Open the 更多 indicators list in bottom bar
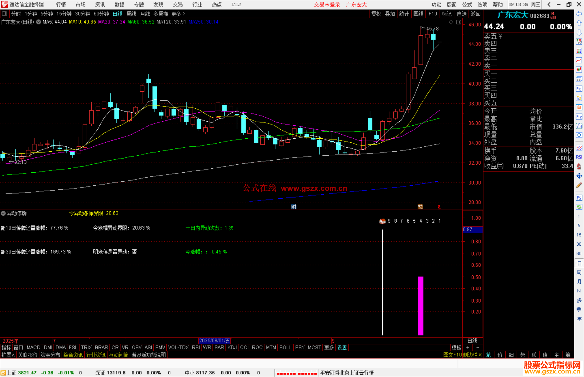 pyautogui.click(x=329, y=348)
